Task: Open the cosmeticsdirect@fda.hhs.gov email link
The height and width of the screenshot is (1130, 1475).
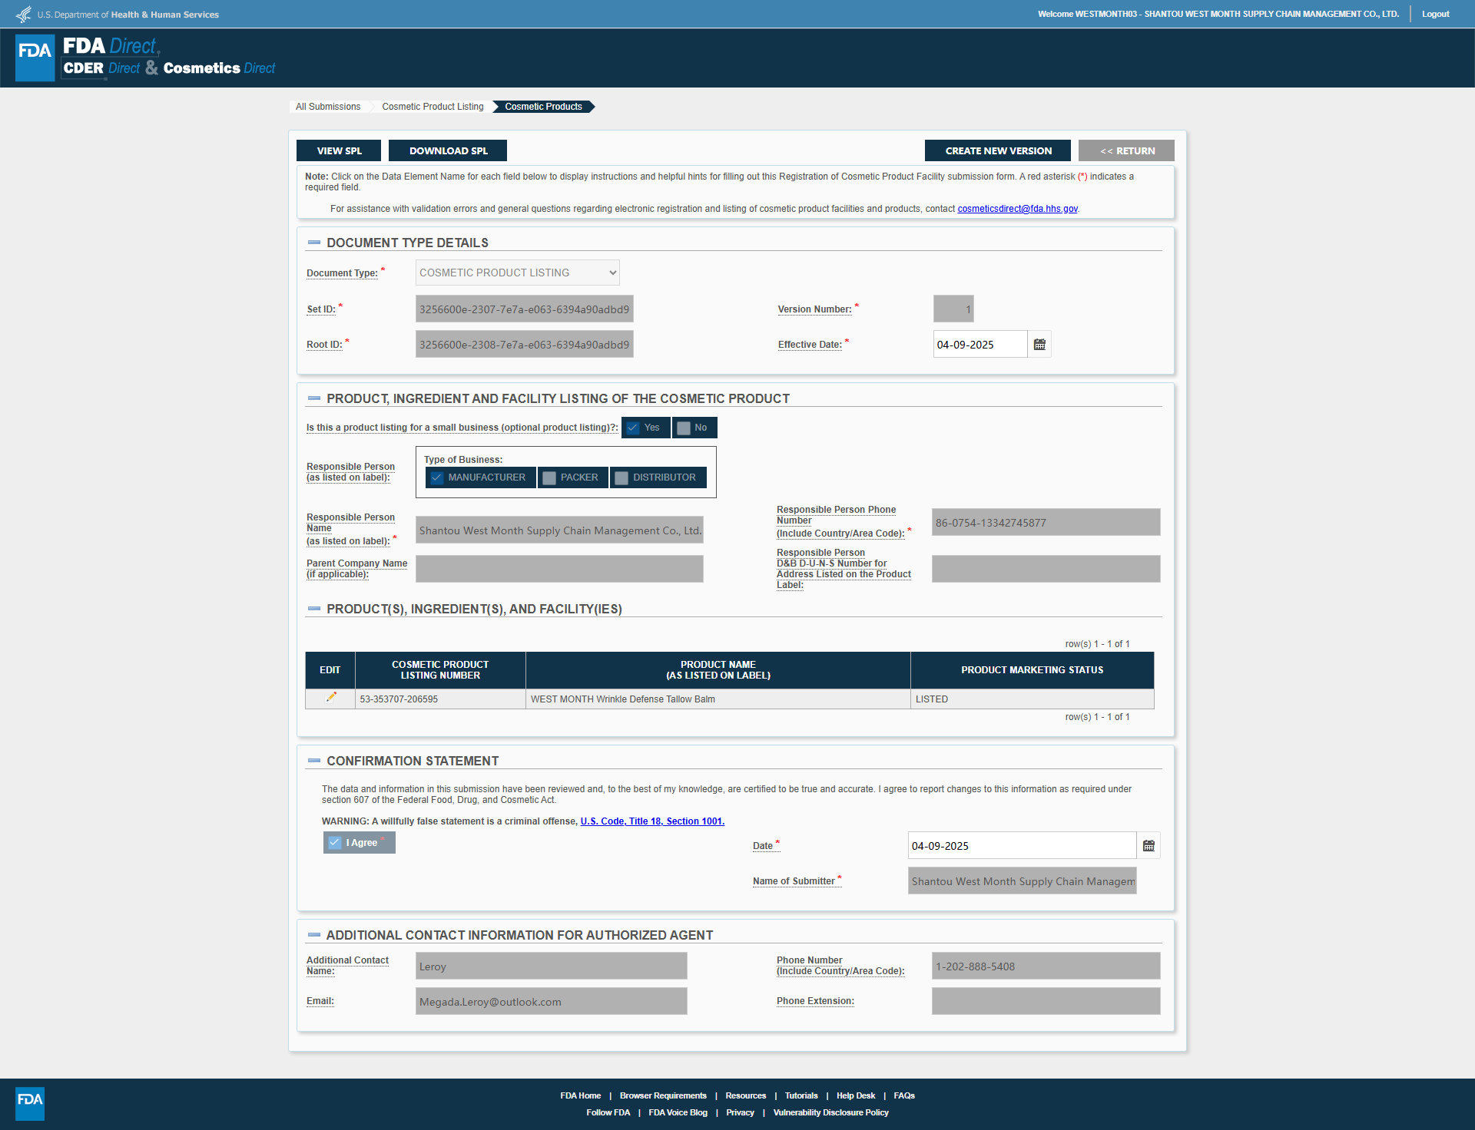Action: tap(1017, 209)
